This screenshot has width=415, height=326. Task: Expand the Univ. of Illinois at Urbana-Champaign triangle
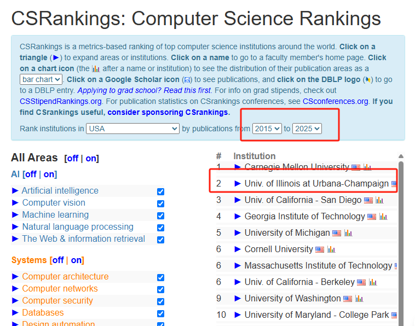237,184
